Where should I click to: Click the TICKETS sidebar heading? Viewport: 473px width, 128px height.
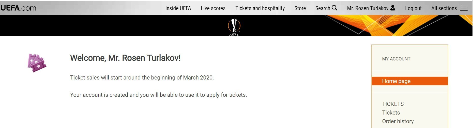[393, 104]
